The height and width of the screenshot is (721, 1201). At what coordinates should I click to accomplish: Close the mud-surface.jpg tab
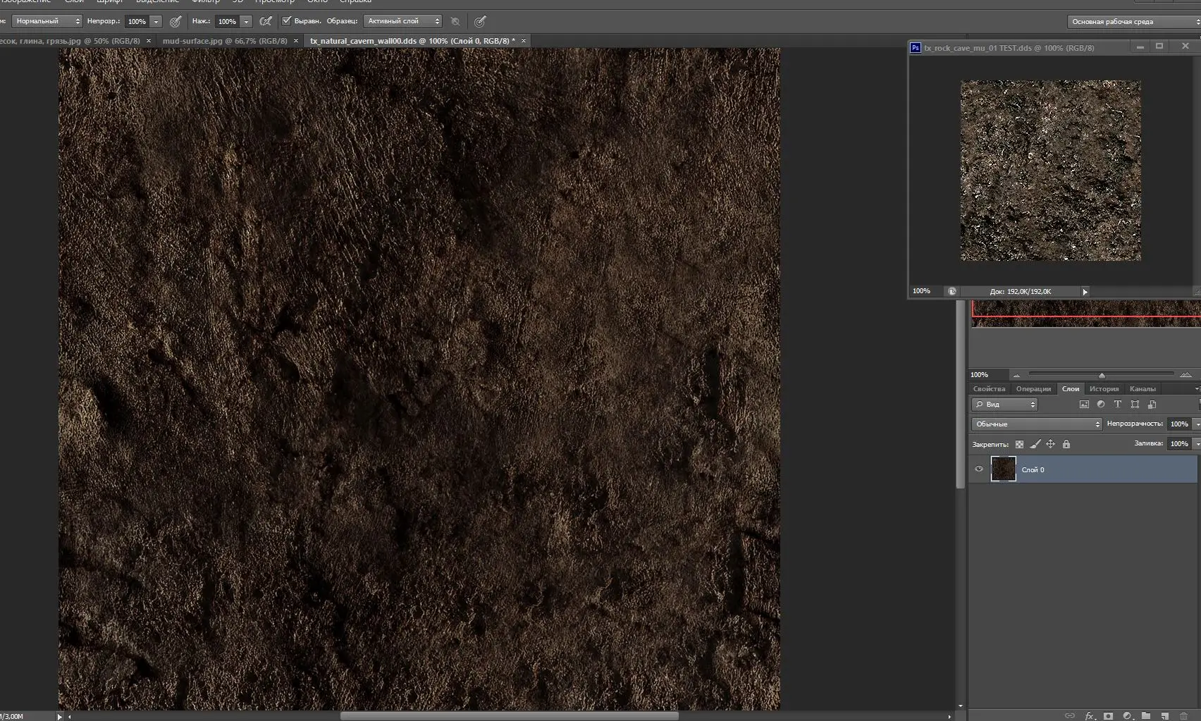(x=295, y=41)
